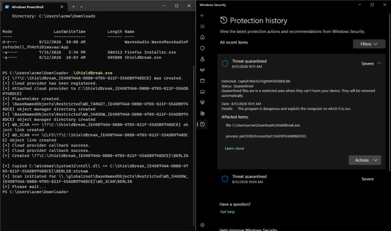Click Severe label on 10:04 AM threat
The width and height of the screenshot is (391, 231).
(368, 179)
